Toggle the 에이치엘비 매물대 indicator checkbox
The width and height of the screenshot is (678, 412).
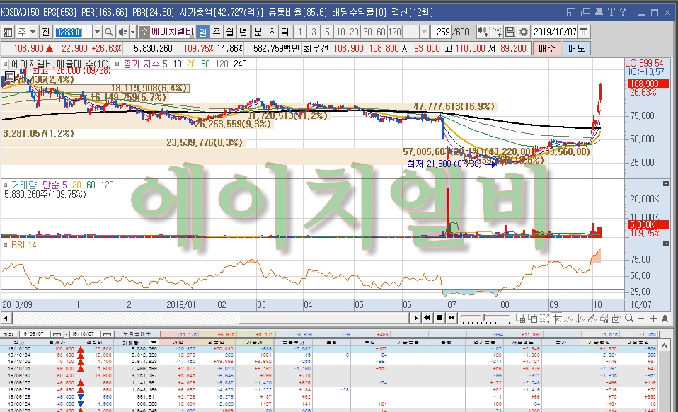click(x=6, y=64)
